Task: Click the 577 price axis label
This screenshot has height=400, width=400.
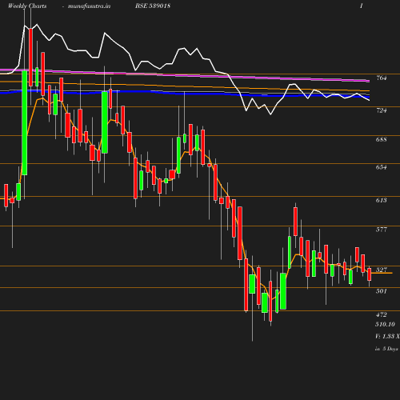Action: pyautogui.click(x=382, y=230)
